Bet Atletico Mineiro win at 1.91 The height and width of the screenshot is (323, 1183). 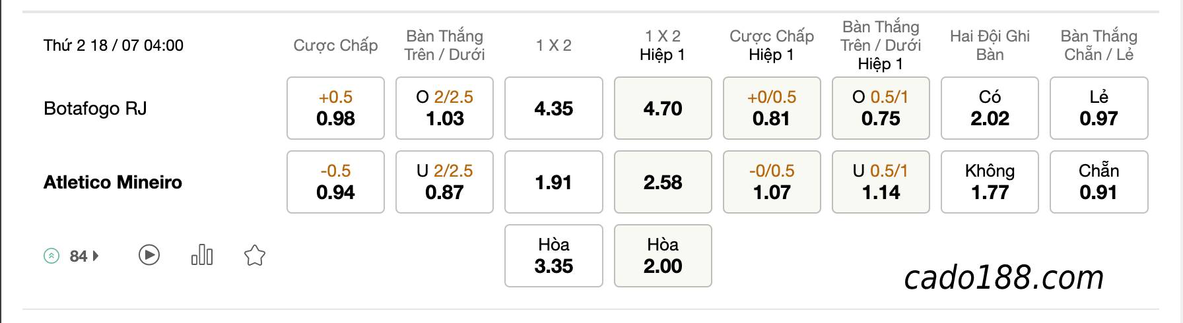click(x=554, y=182)
